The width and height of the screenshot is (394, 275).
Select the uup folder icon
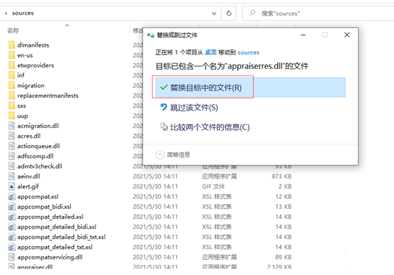[x=11, y=116]
